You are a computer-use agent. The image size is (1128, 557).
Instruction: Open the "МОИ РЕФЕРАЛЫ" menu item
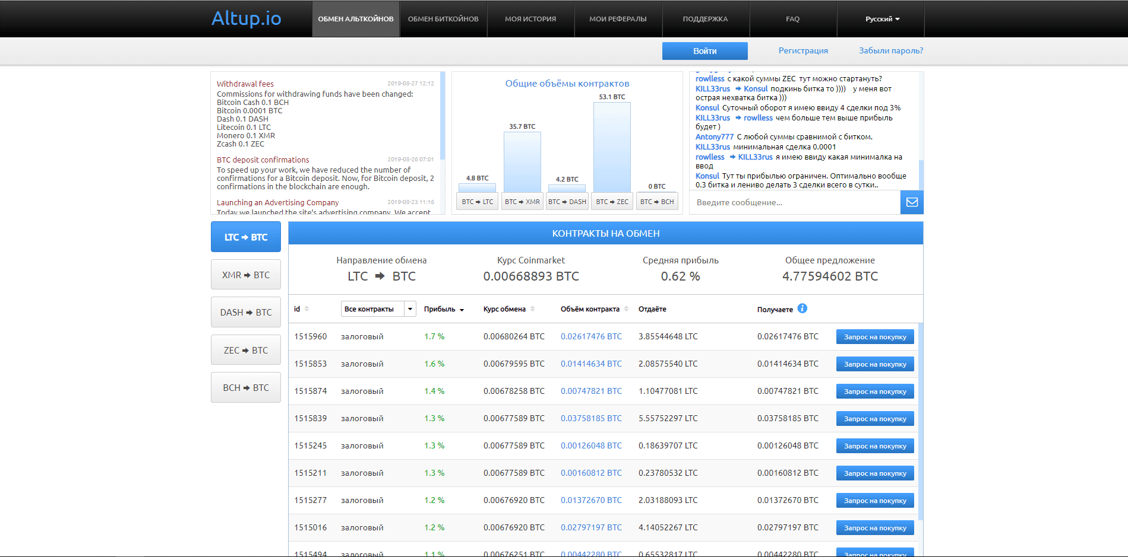pyautogui.click(x=618, y=18)
